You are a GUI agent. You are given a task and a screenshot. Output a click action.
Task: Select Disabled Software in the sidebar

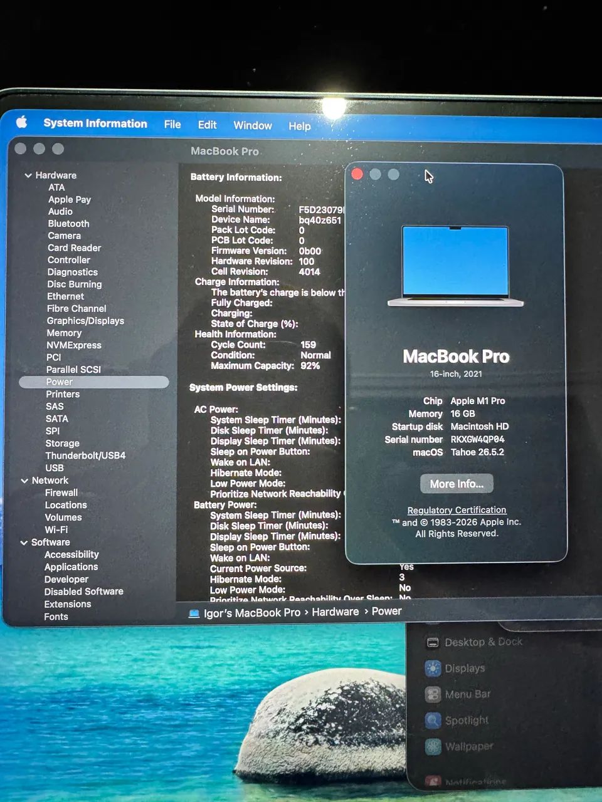[x=83, y=591]
